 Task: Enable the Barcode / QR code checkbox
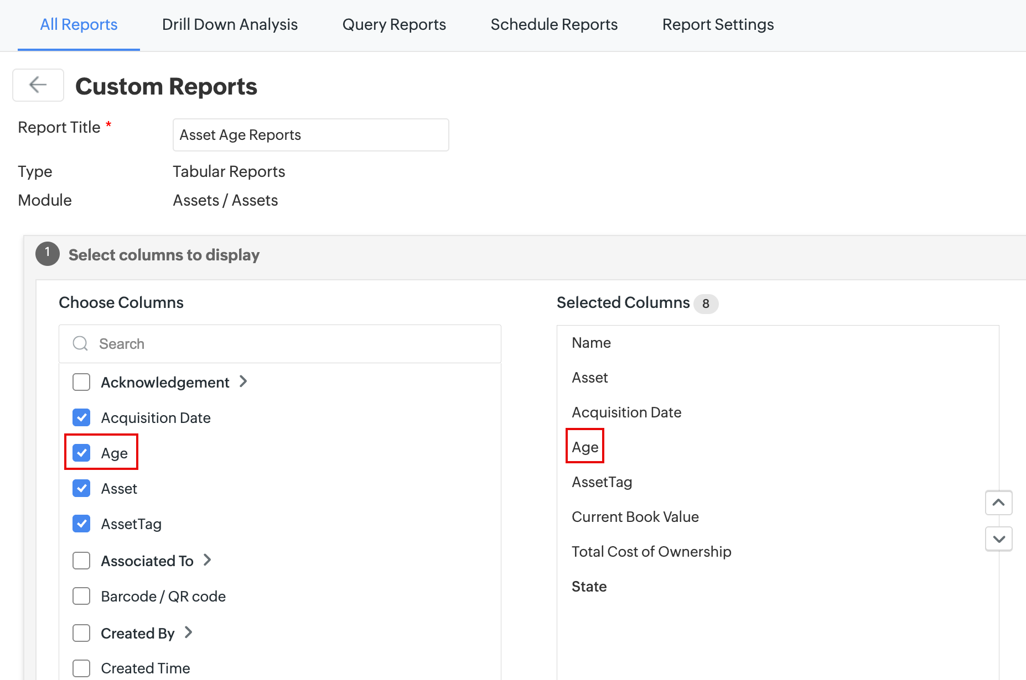coord(82,596)
